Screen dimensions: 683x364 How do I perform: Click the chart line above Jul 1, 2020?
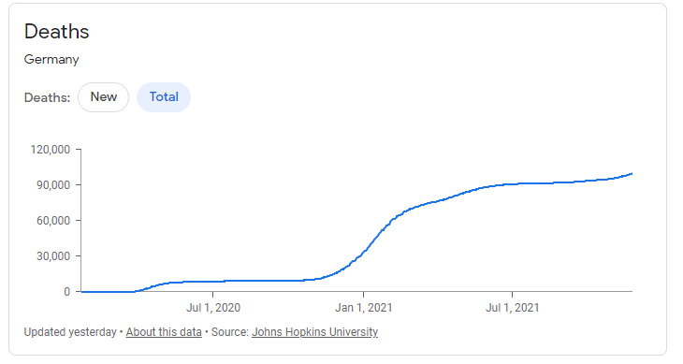212,282
